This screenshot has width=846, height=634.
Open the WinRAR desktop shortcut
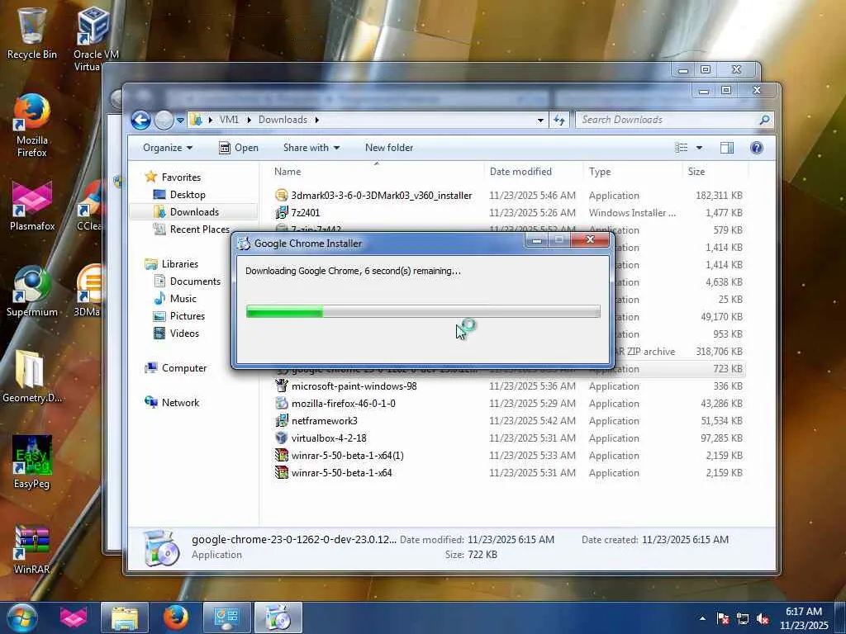pos(32,549)
